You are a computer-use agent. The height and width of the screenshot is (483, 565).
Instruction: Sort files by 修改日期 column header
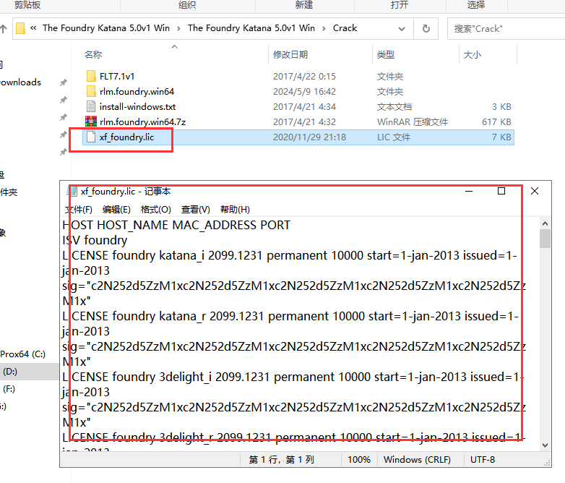290,55
